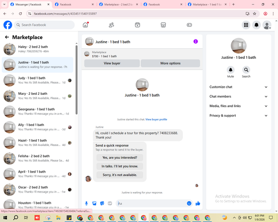
Task: Bookmark this page with the star icon
Action: point(255,13)
